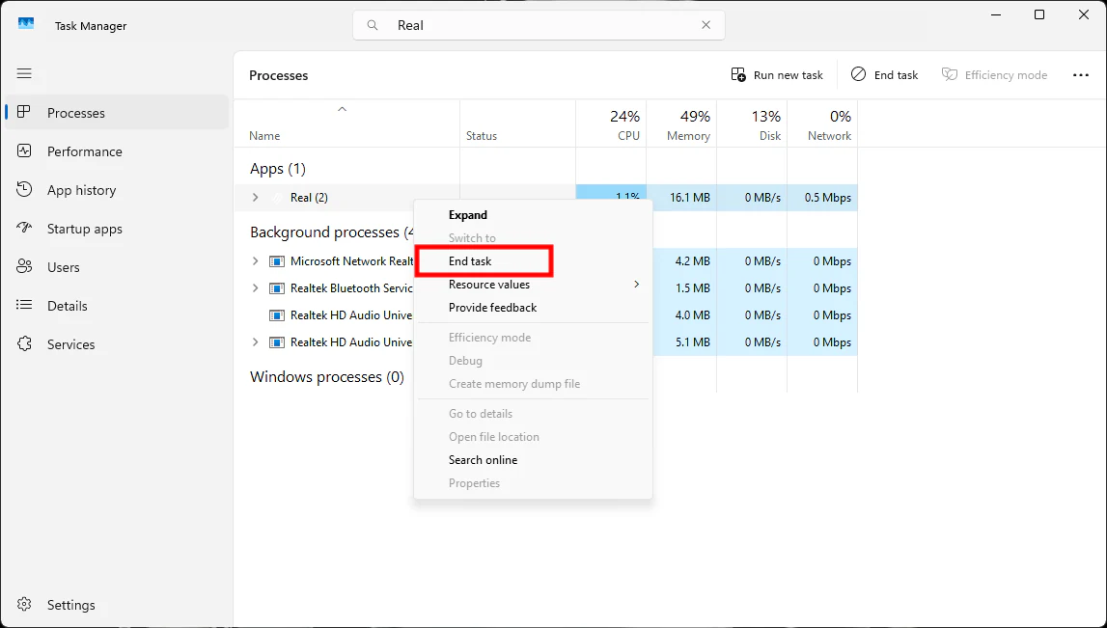This screenshot has width=1107, height=628.
Task: Click the End task toolbar button
Action: pyautogui.click(x=885, y=75)
